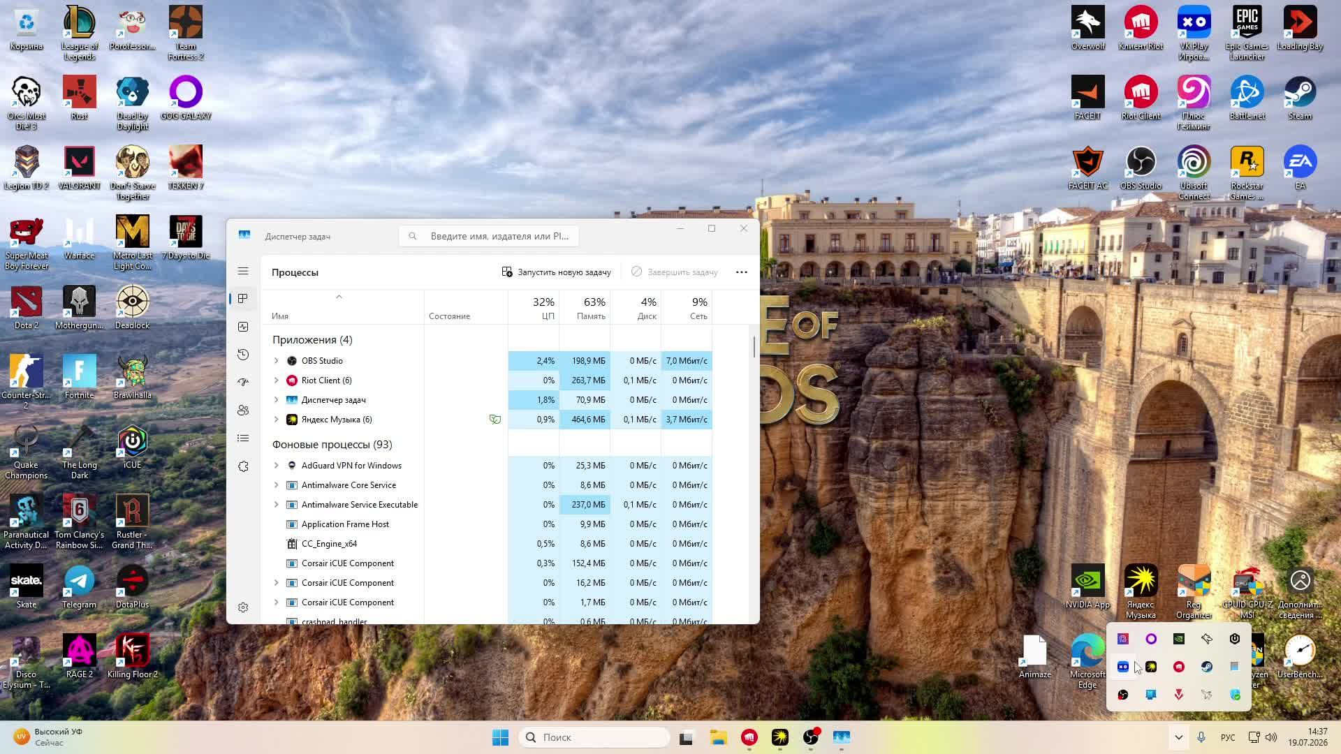Open the Details page icon in the sidebar
Viewport: 1341px width, 754px height.
243,438
